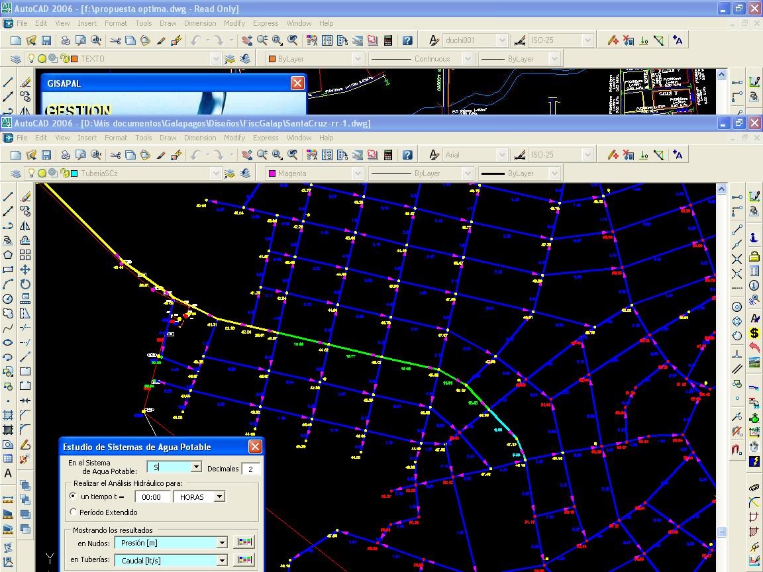Image resolution: width=763 pixels, height=572 pixels.
Task: Close the GISAPAL dialog
Action: coord(297,83)
